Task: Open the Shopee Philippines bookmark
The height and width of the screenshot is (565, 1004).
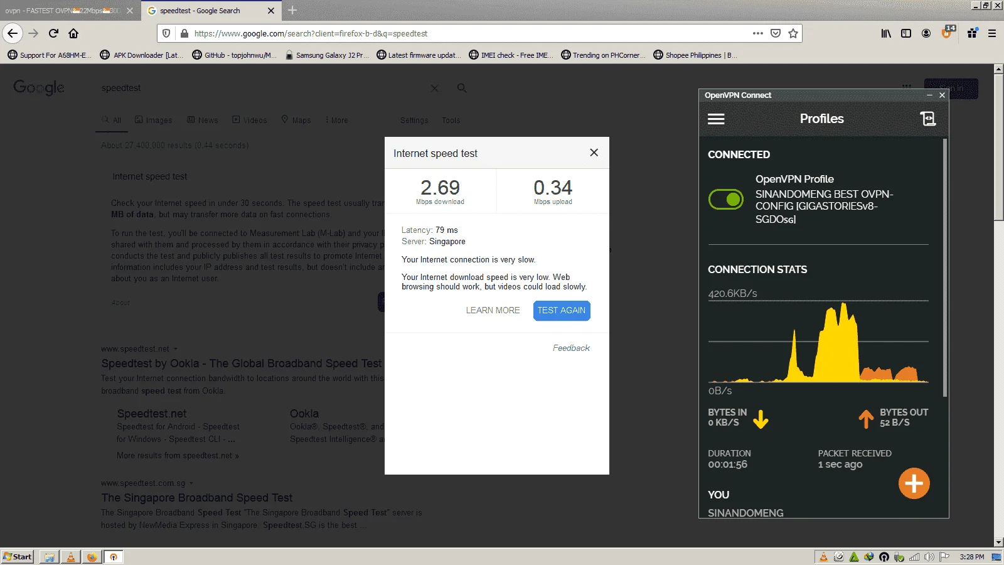Action: [x=695, y=55]
